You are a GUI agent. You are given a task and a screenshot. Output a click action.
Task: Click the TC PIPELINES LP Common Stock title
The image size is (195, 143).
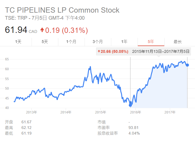point(62,10)
